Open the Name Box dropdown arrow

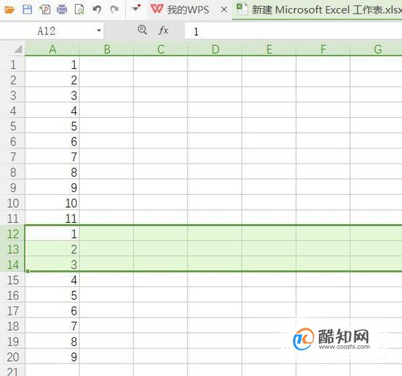99,31
